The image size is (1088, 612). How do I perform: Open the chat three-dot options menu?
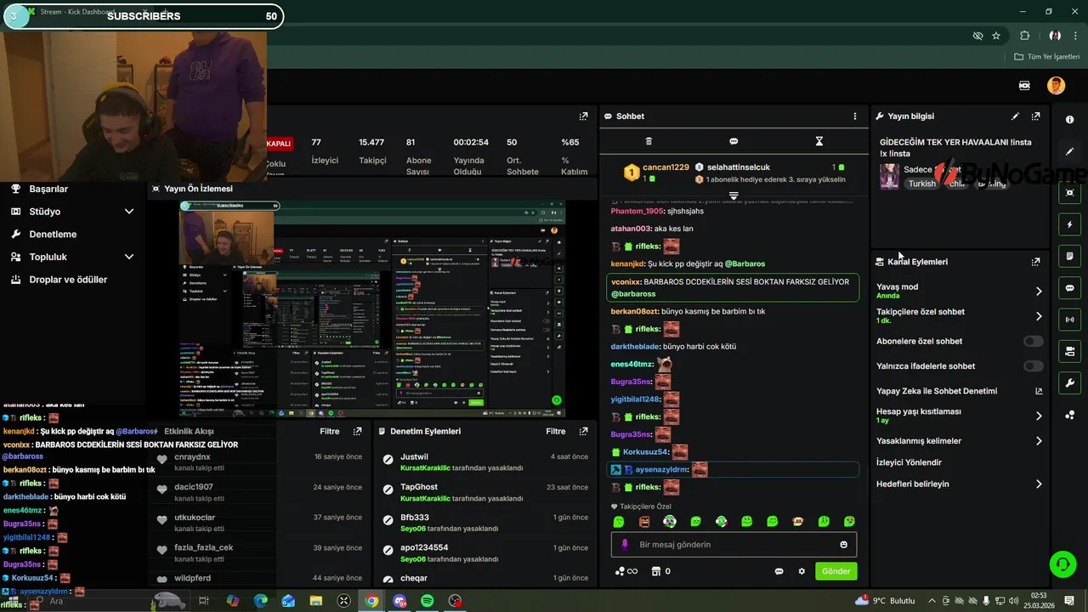click(x=855, y=116)
